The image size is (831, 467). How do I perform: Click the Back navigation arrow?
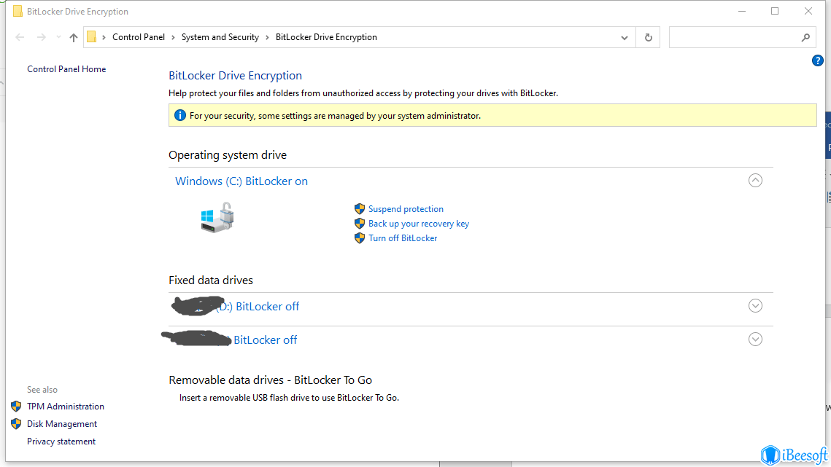pyautogui.click(x=20, y=37)
